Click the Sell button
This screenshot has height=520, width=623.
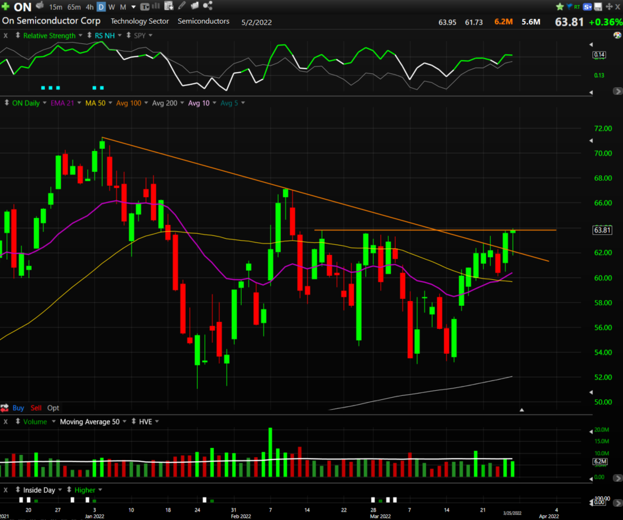coord(36,408)
